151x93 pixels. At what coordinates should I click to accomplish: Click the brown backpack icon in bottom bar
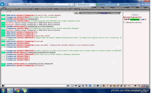[104, 86]
